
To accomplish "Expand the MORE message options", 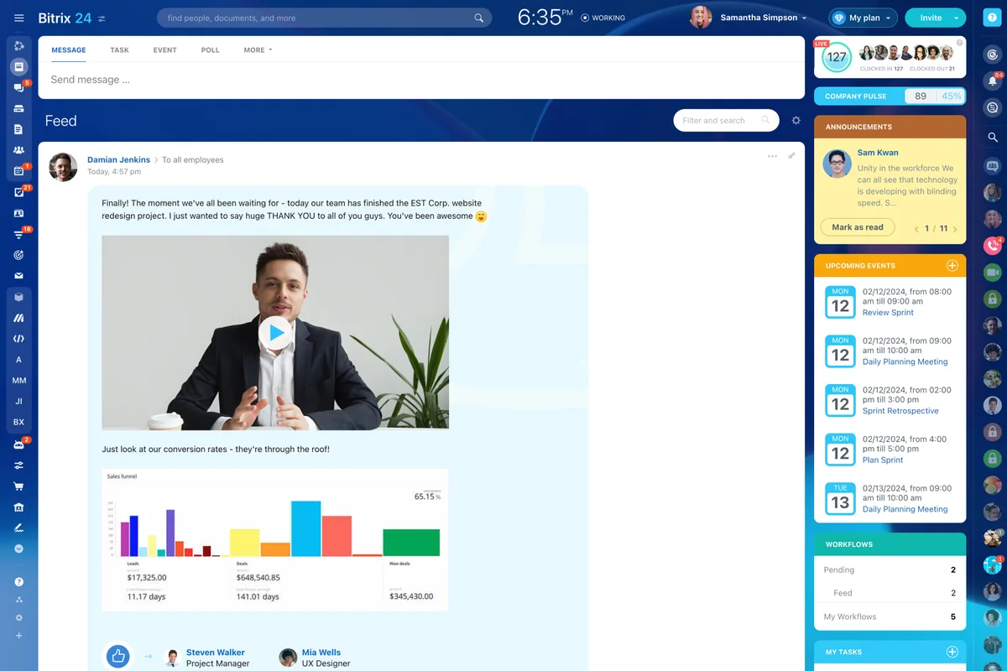I will [x=258, y=50].
